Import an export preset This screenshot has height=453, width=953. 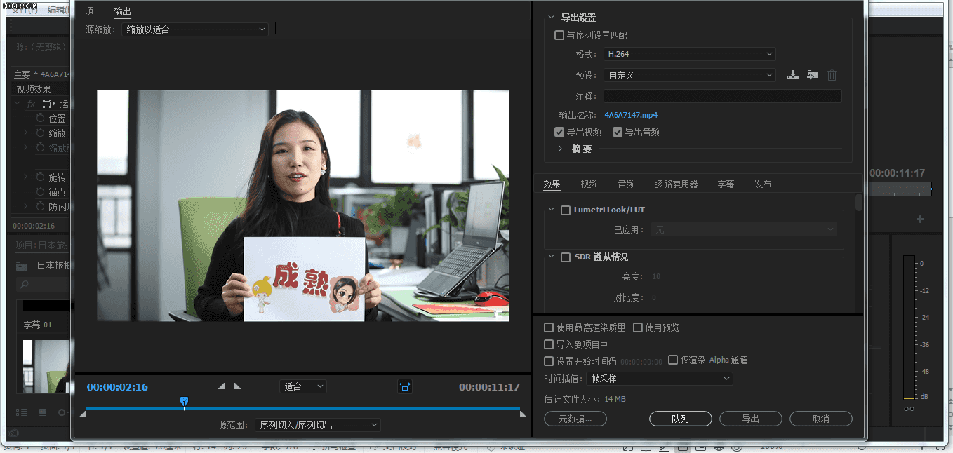[x=812, y=74]
